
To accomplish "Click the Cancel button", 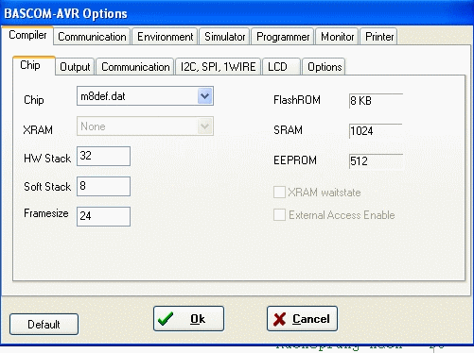I will click(302, 319).
